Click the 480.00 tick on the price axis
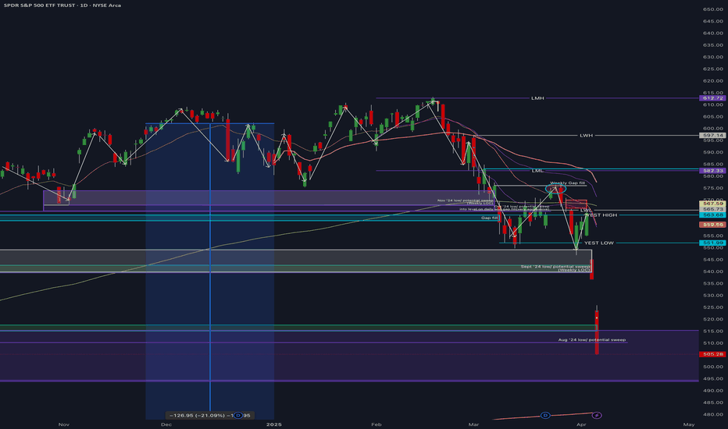 (x=712, y=415)
